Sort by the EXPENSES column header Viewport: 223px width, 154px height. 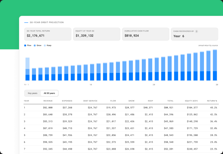tap(67, 101)
